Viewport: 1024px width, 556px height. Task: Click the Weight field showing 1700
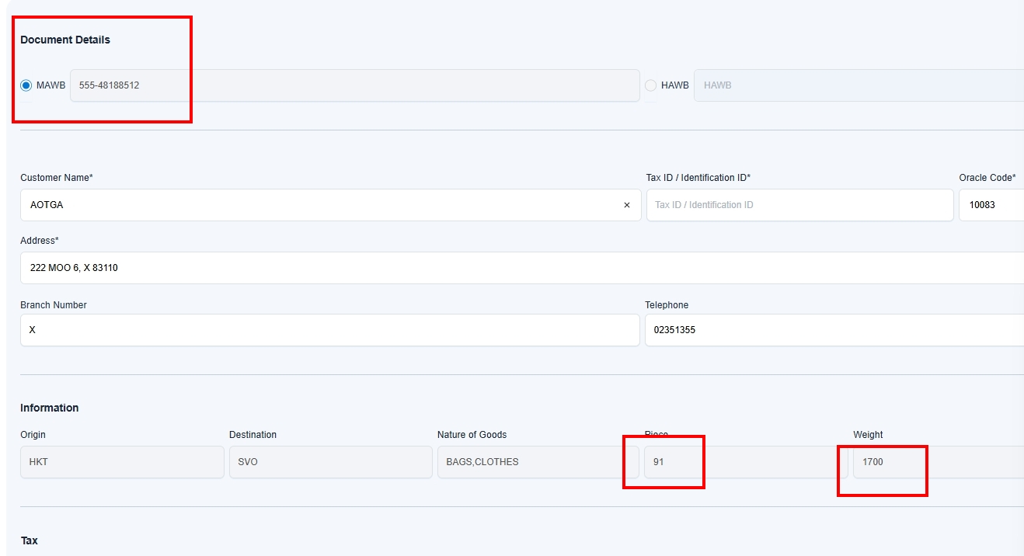pyautogui.click(x=937, y=462)
